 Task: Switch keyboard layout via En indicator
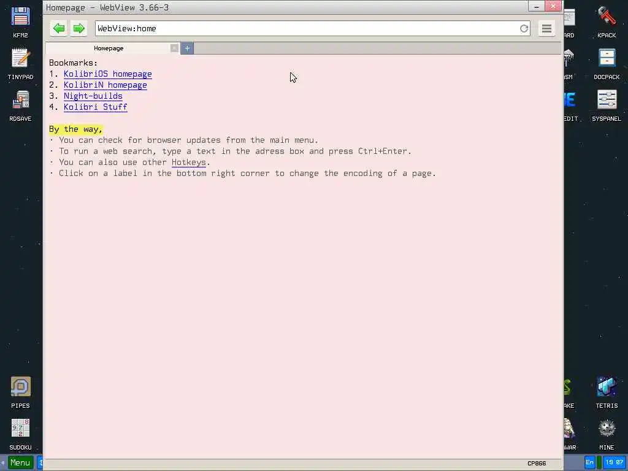coord(589,462)
